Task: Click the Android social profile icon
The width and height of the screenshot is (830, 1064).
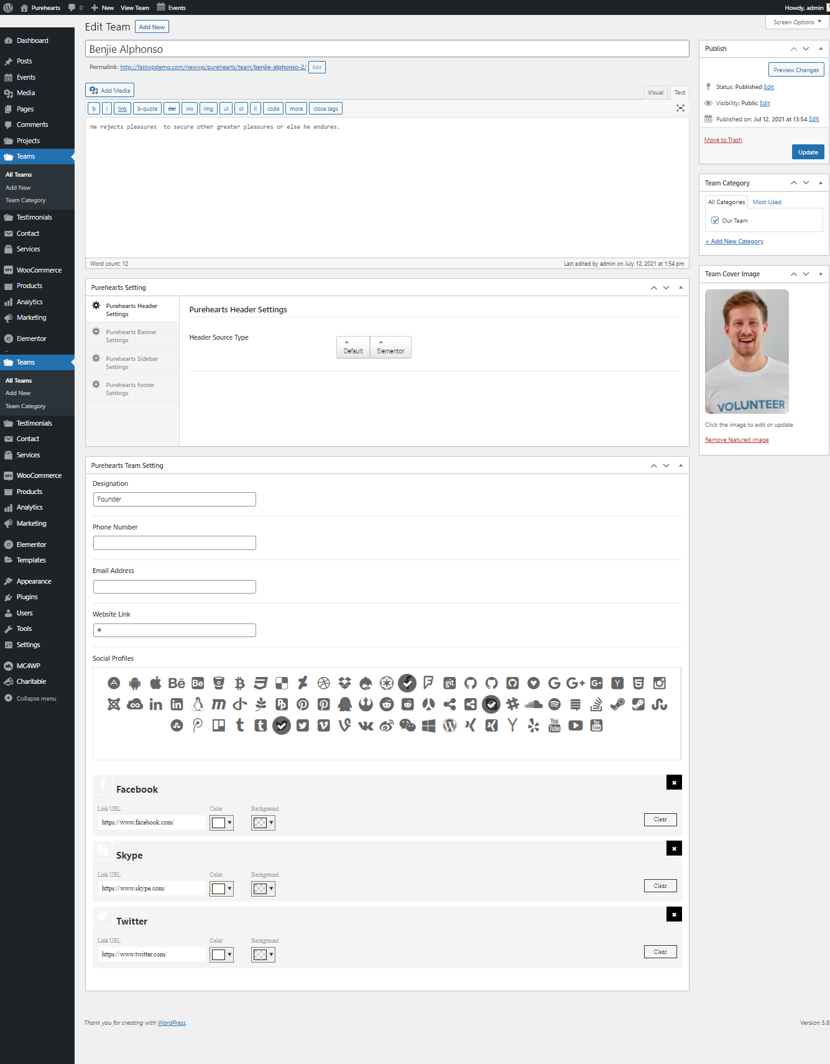Action: (135, 683)
